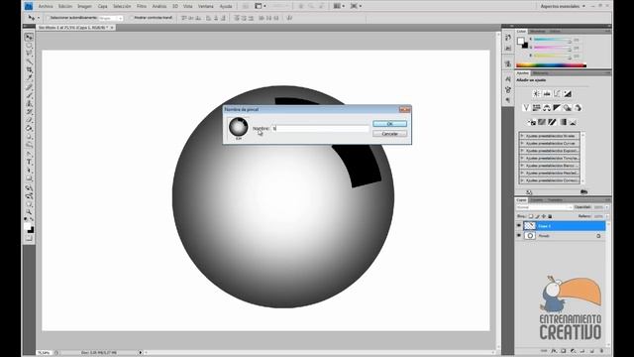Screen dimensions: 634x357
Task: Click the Nombre text field
Action: (320, 128)
